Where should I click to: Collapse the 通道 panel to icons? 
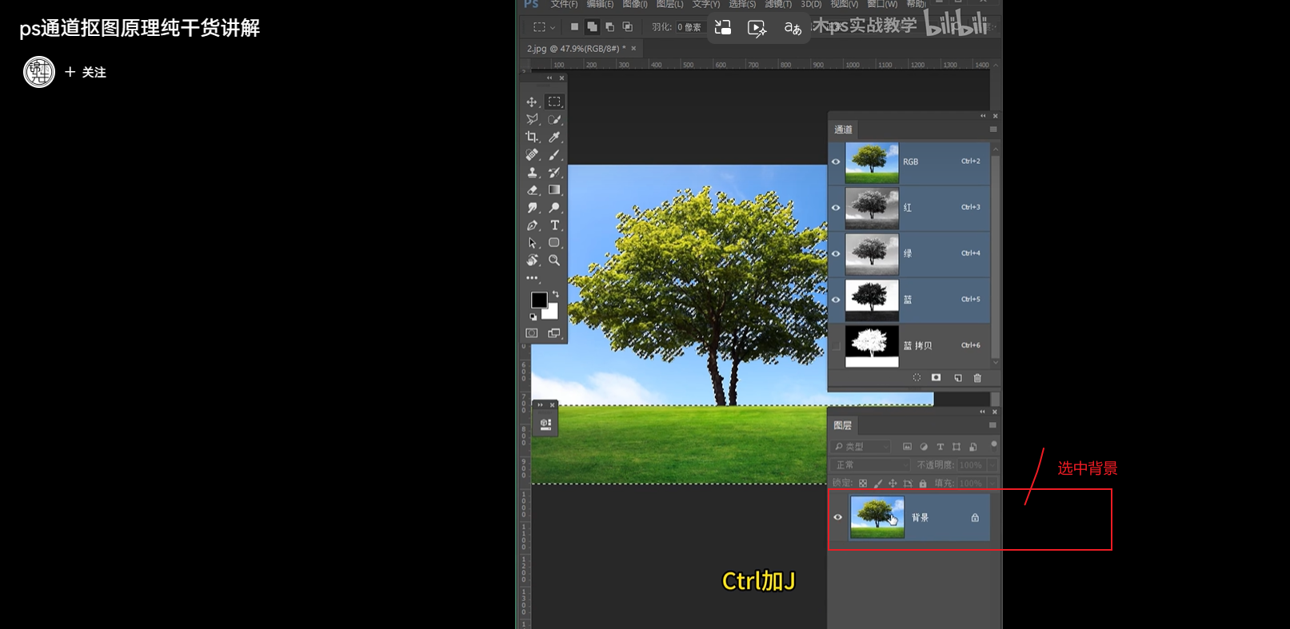click(983, 116)
